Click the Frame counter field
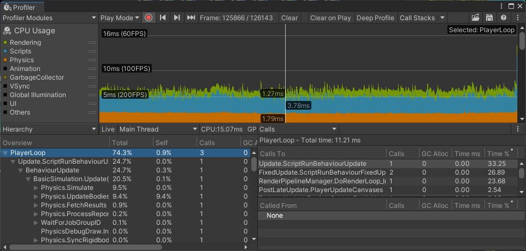Viewport: 526px width, 251px height. tap(236, 18)
